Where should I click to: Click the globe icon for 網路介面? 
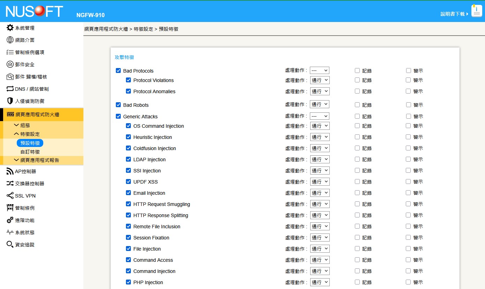pos(10,40)
